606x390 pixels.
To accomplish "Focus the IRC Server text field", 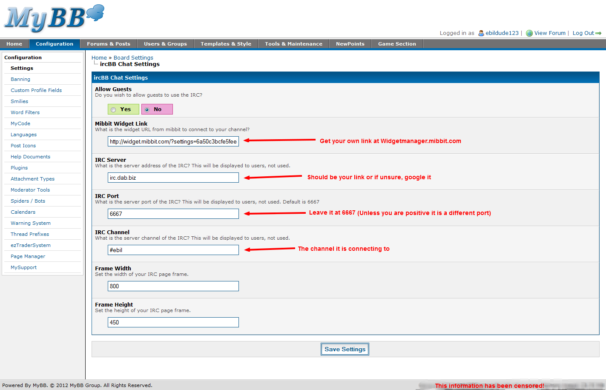I will [173, 178].
